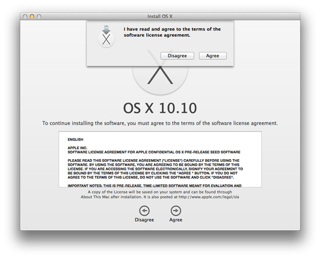This screenshot has width=320, height=258.
Task: Click the 'PLEASE READ THIS SOFTWARE LICENSE' paragraph
Action: pos(155,169)
